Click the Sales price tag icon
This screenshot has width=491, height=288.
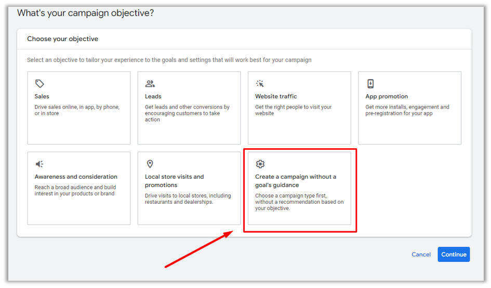39,84
